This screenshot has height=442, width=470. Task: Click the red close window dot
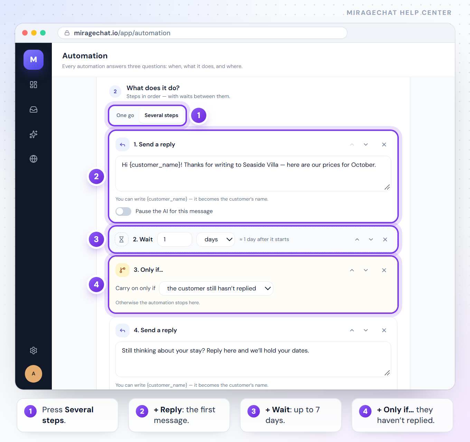point(25,33)
